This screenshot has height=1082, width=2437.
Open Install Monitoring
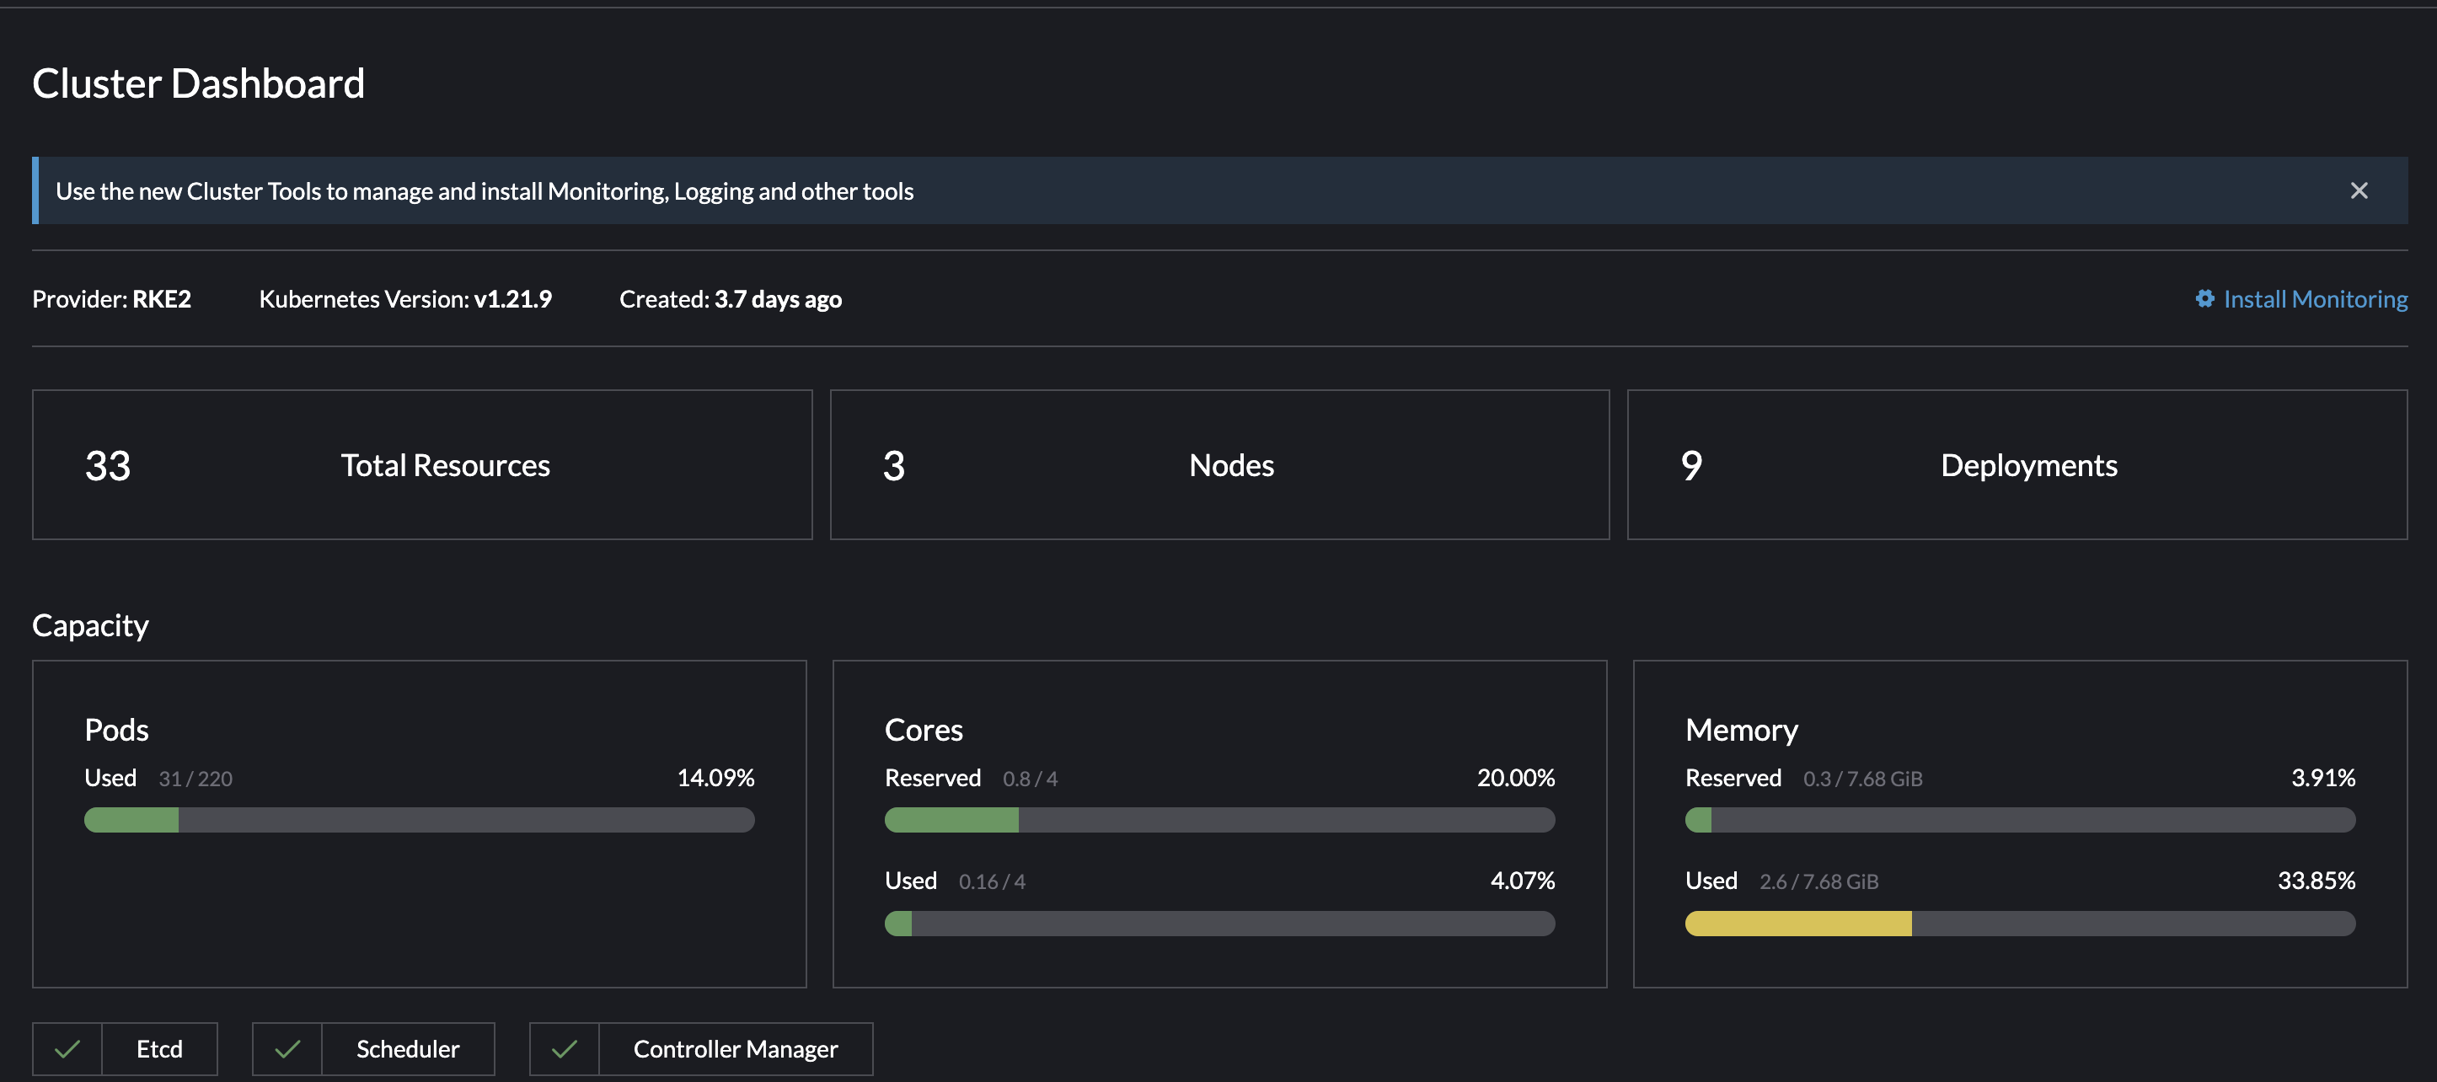click(x=2315, y=299)
